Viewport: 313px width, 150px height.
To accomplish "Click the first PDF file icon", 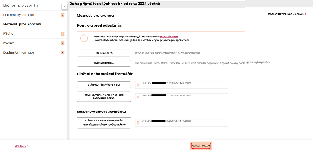I will [138, 85].
